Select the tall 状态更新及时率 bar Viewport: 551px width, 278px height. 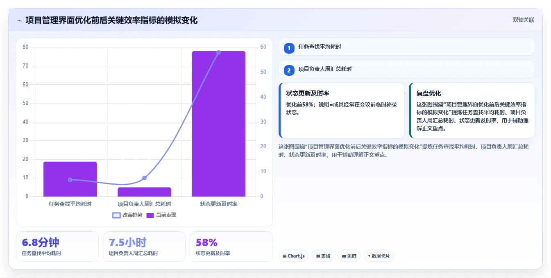(218, 124)
